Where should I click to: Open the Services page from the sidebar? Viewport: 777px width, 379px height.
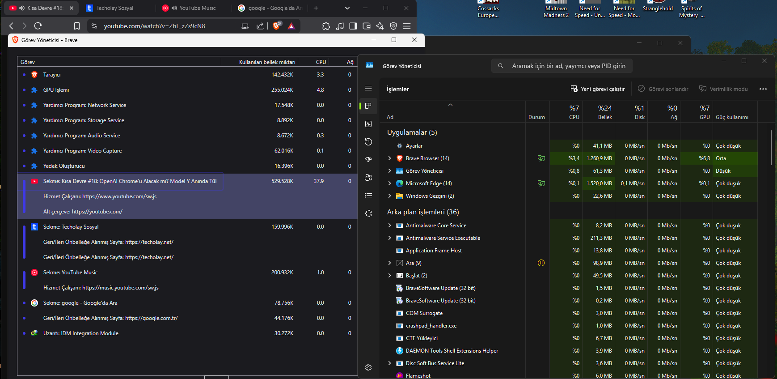368,213
